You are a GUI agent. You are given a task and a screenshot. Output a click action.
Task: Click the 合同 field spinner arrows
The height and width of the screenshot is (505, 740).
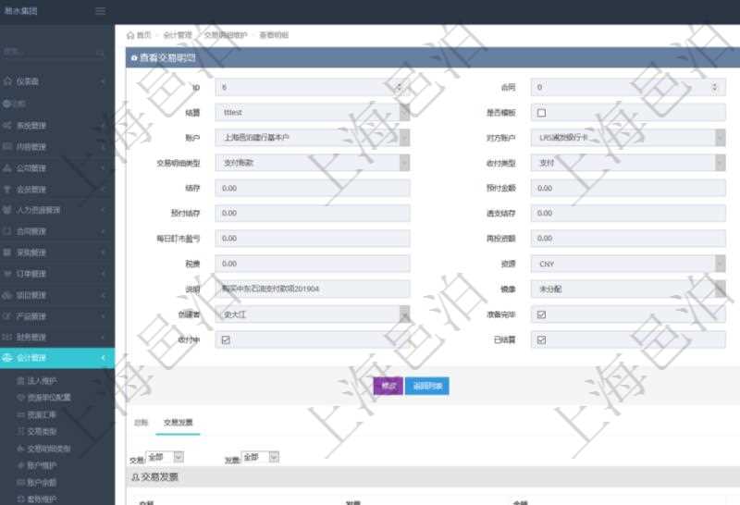pos(714,87)
